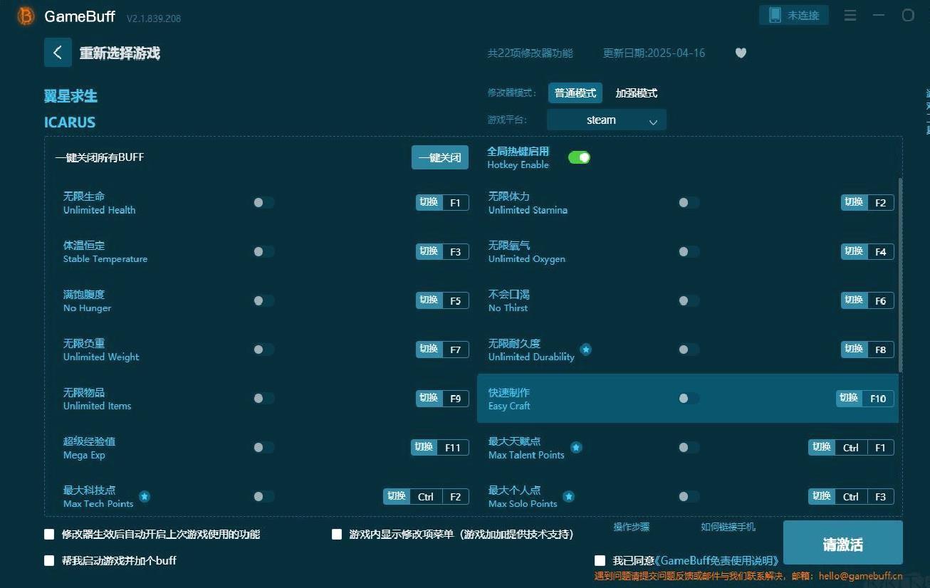Click 切换 button for Unlimited Durability F8
This screenshot has width=930, height=588.
[x=854, y=349]
